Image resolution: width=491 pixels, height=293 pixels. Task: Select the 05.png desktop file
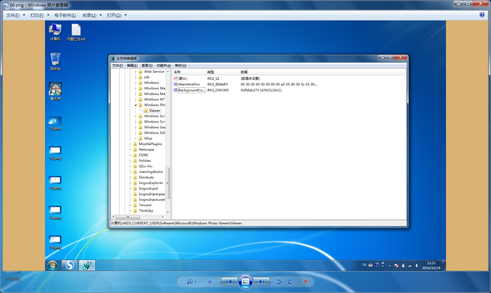click(x=55, y=242)
